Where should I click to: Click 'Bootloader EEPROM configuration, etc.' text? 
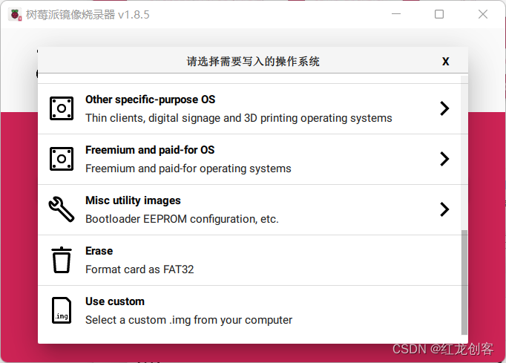click(x=182, y=219)
